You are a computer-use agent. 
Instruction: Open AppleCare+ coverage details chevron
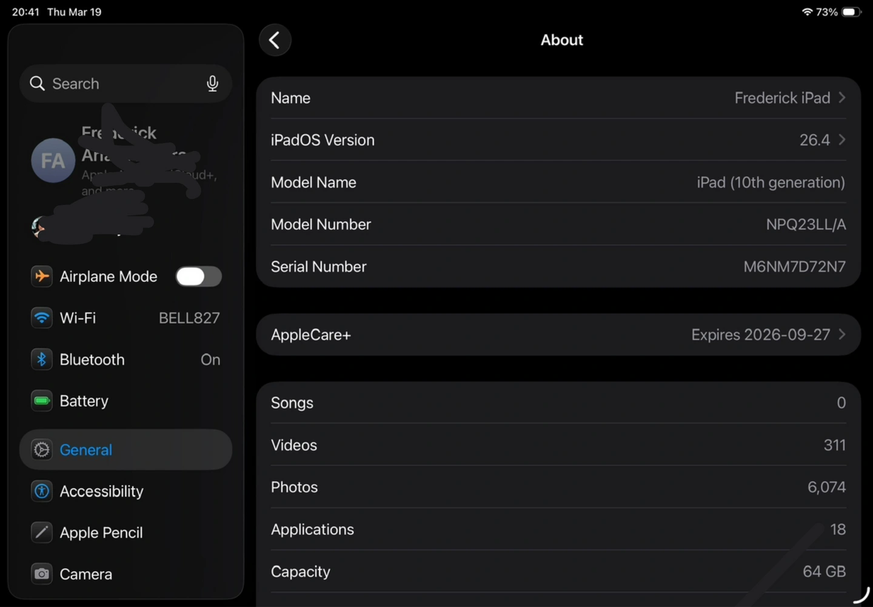pyautogui.click(x=842, y=335)
